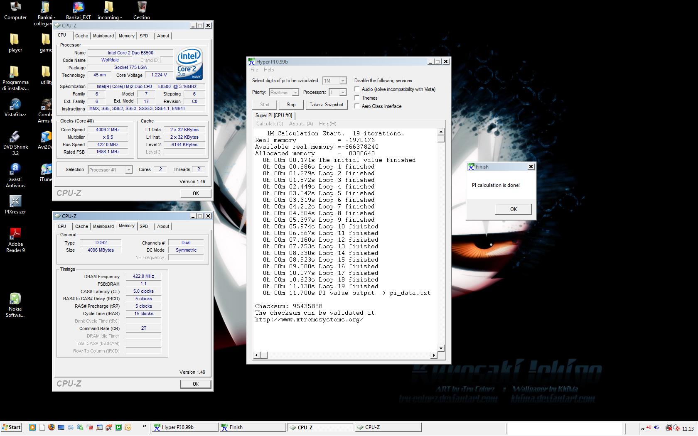Click the right arrow of Super PI horizontal scrollbar
The width and height of the screenshot is (698, 436).
pos(434,355)
